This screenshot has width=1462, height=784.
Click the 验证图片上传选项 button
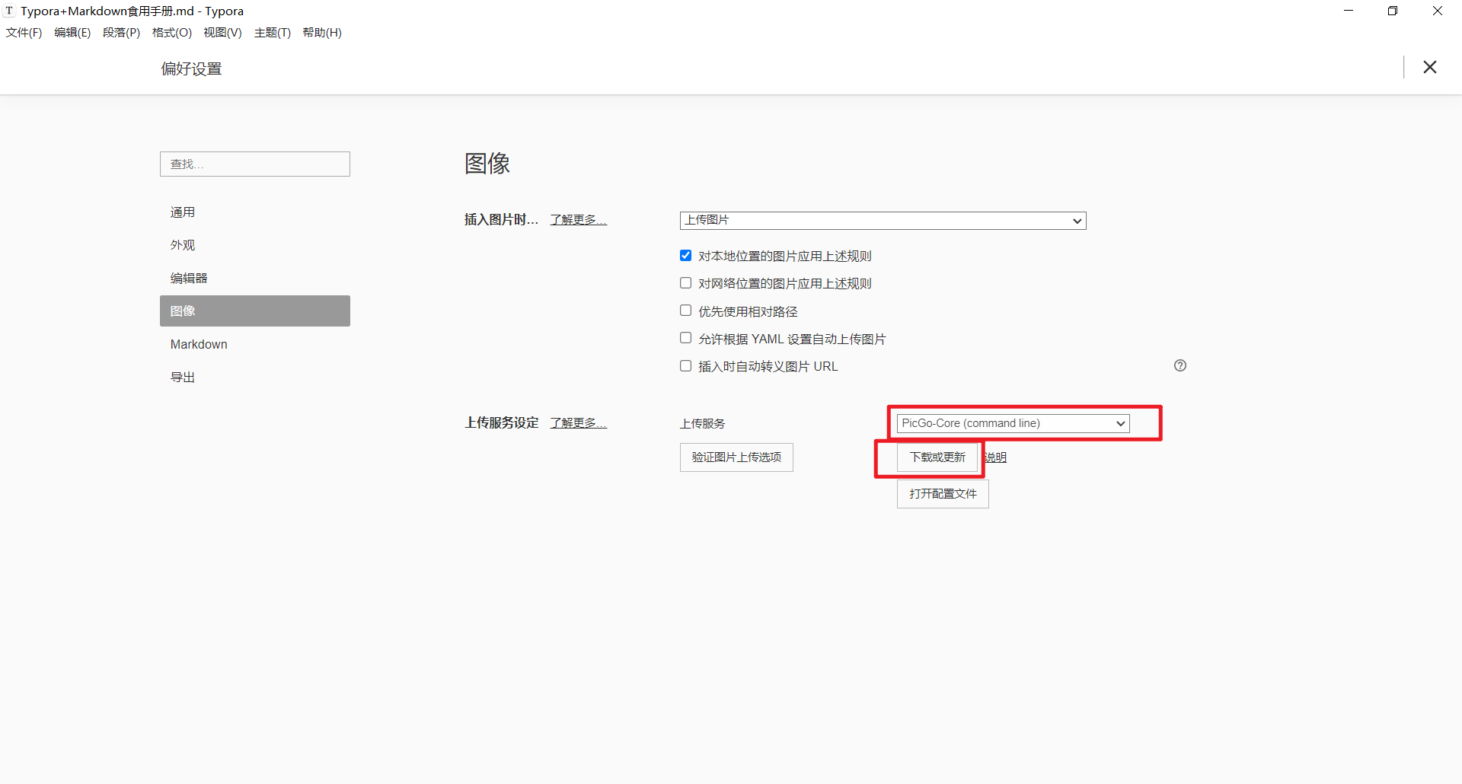736,457
